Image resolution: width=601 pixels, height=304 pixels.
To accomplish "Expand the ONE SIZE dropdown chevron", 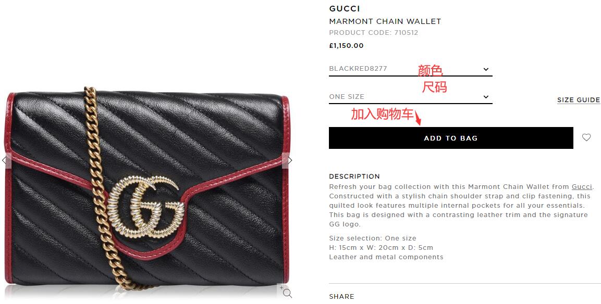I will [x=486, y=97].
